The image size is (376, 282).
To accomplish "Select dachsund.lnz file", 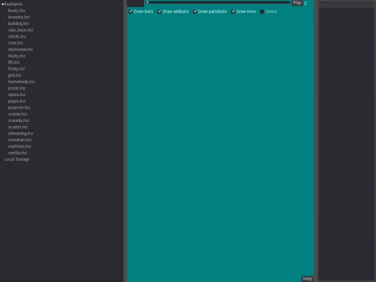I will 20,49.
